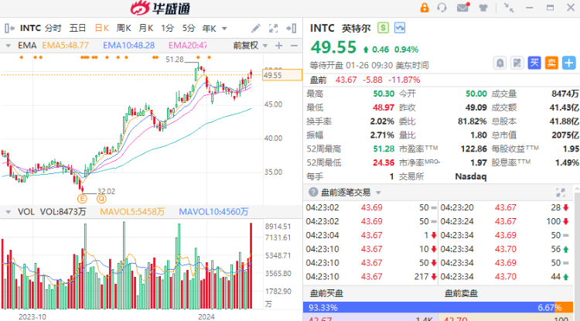This screenshot has height=321, width=580.
Task: Remove indicator with minus icon
Action: [x=294, y=46]
